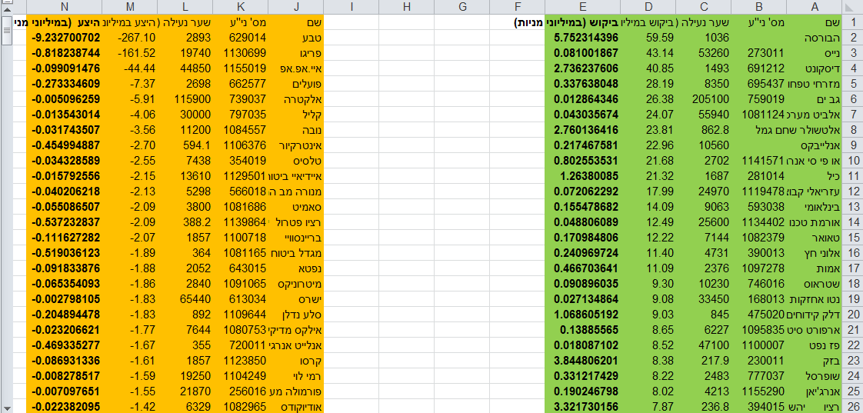
Task: Click empty cell in column H row 2
Action: coord(407,38)
